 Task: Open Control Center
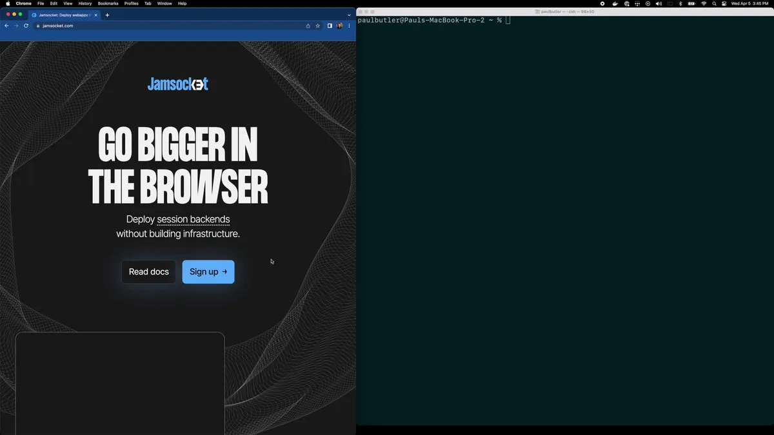coord(724,3)
